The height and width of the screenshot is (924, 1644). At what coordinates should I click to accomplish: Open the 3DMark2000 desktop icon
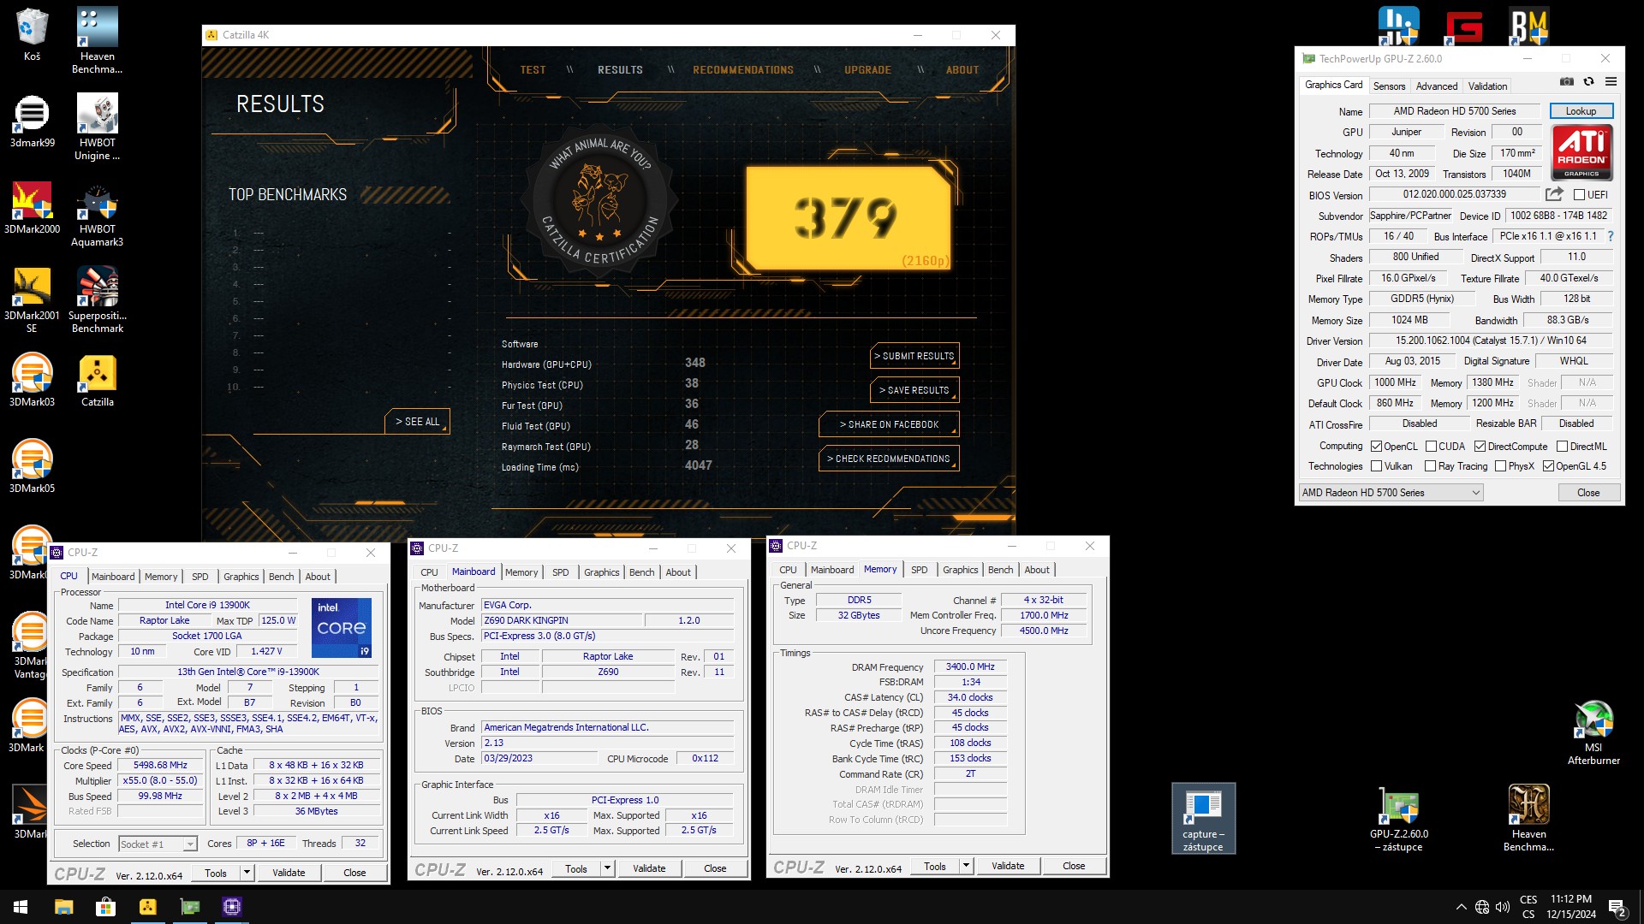click(32, 207)
